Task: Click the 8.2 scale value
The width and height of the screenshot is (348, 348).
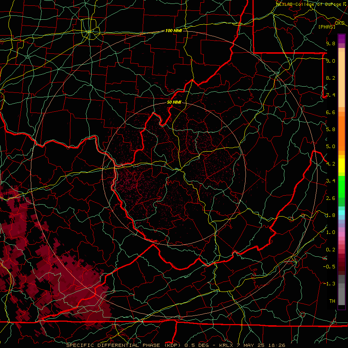Action: tap(331, 78)
